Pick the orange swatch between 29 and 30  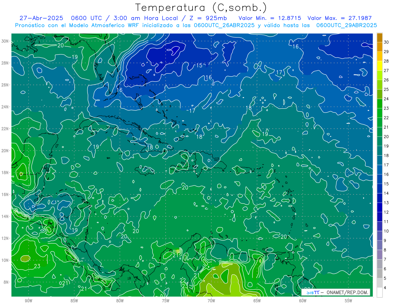click(380, 47)
